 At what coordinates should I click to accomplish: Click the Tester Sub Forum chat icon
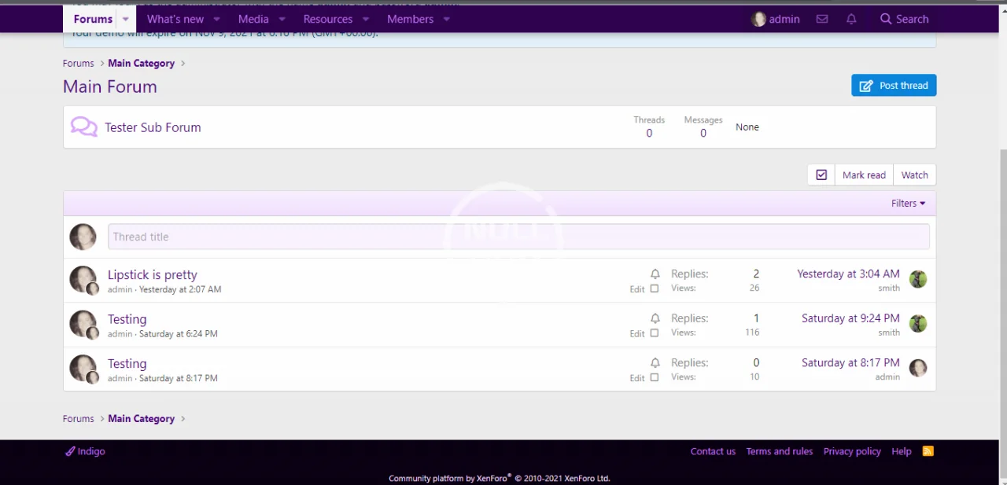[84, 127]
